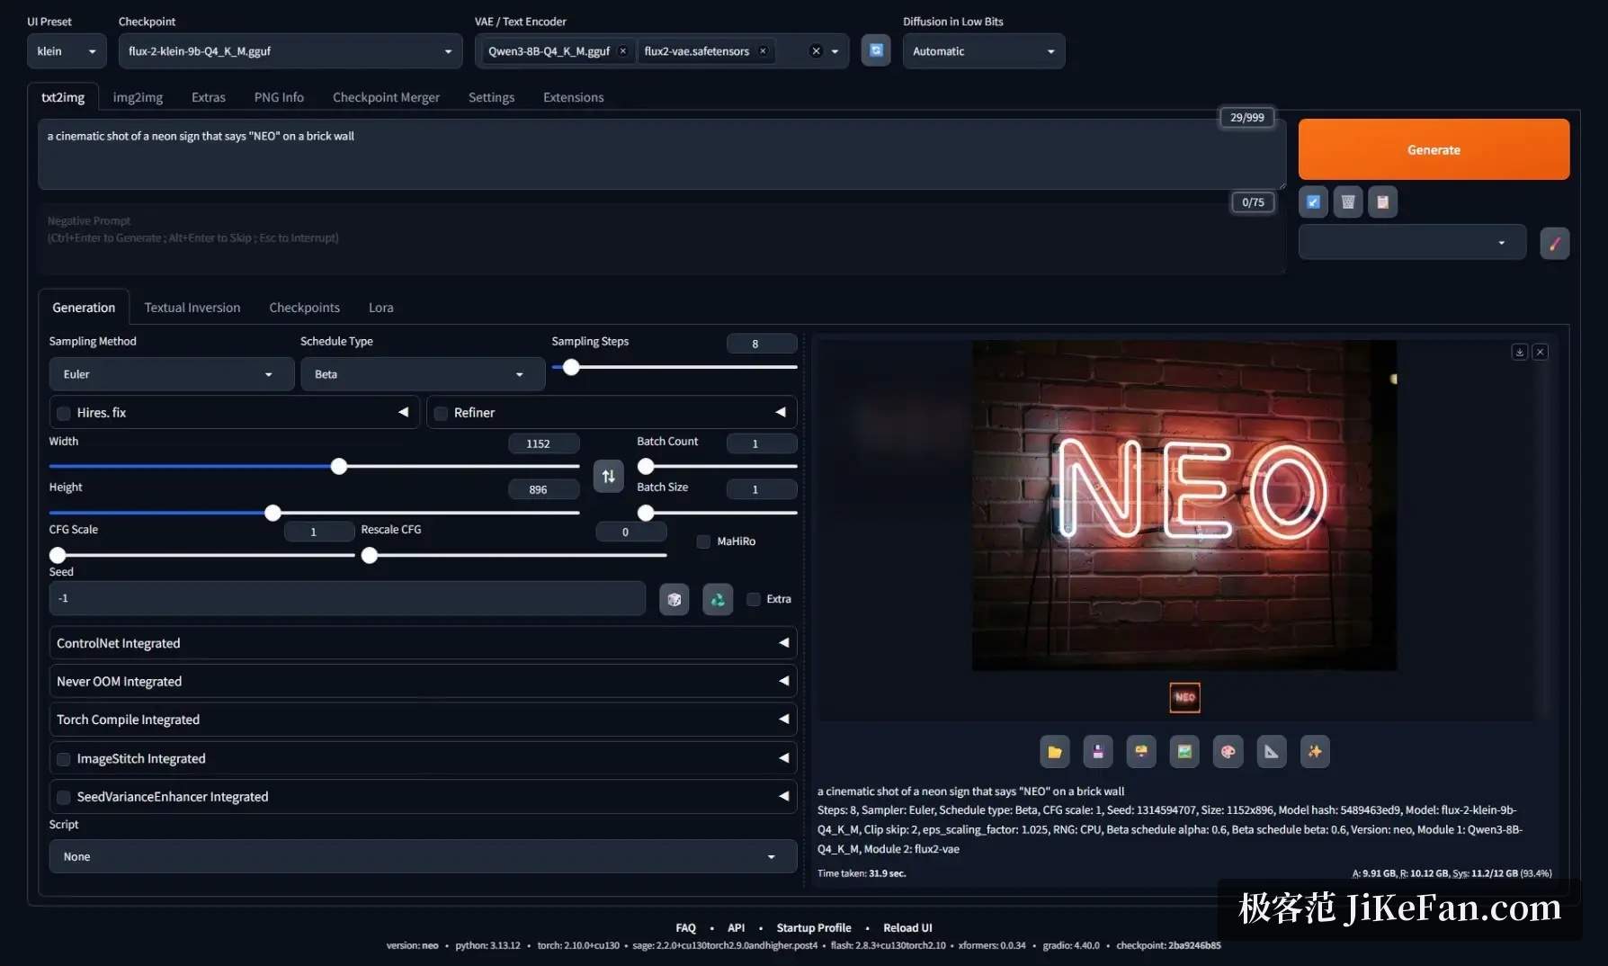Open the API link in footer
The height and width of the screenshot is (966, 1608).
(736, 928)
